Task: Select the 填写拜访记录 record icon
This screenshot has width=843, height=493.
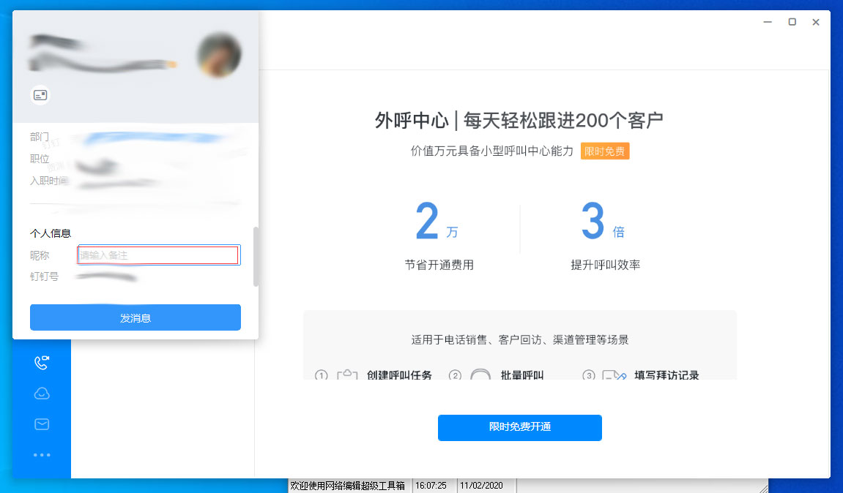Action: [x=615, y=375]
